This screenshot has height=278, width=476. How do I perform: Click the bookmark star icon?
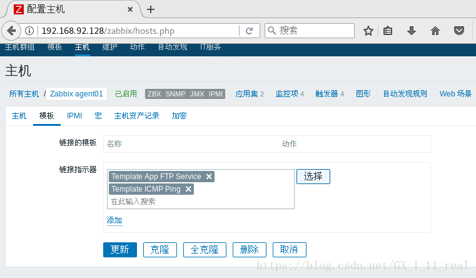point(368,31)
